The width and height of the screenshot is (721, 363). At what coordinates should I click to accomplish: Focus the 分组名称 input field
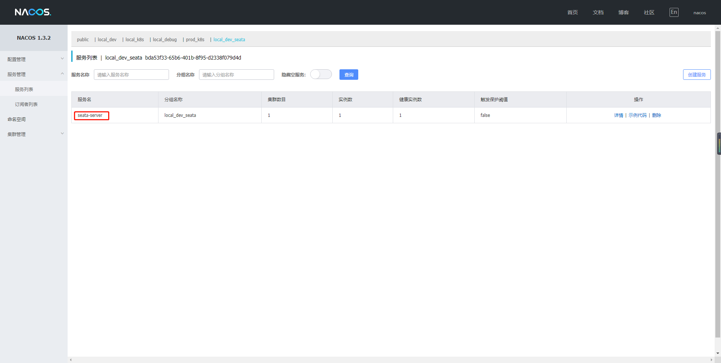tap(237, 75)
